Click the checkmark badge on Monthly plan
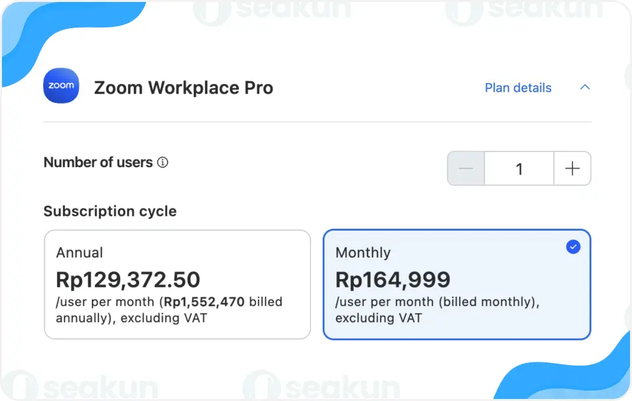Screen dimensions: 632x401 (573, 247)
